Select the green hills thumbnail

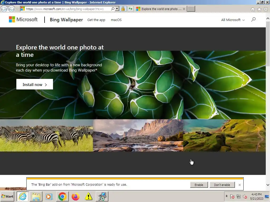click(x=225, y=135)
